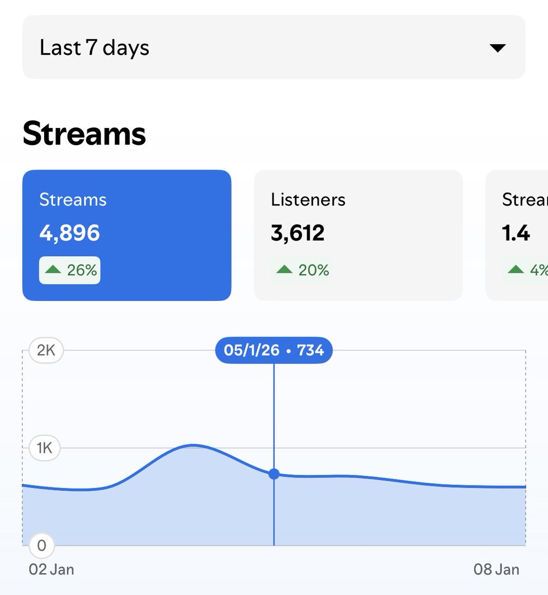Select the 1.4 stat card
Screen dimensions: 548x595
pos(517,235)
